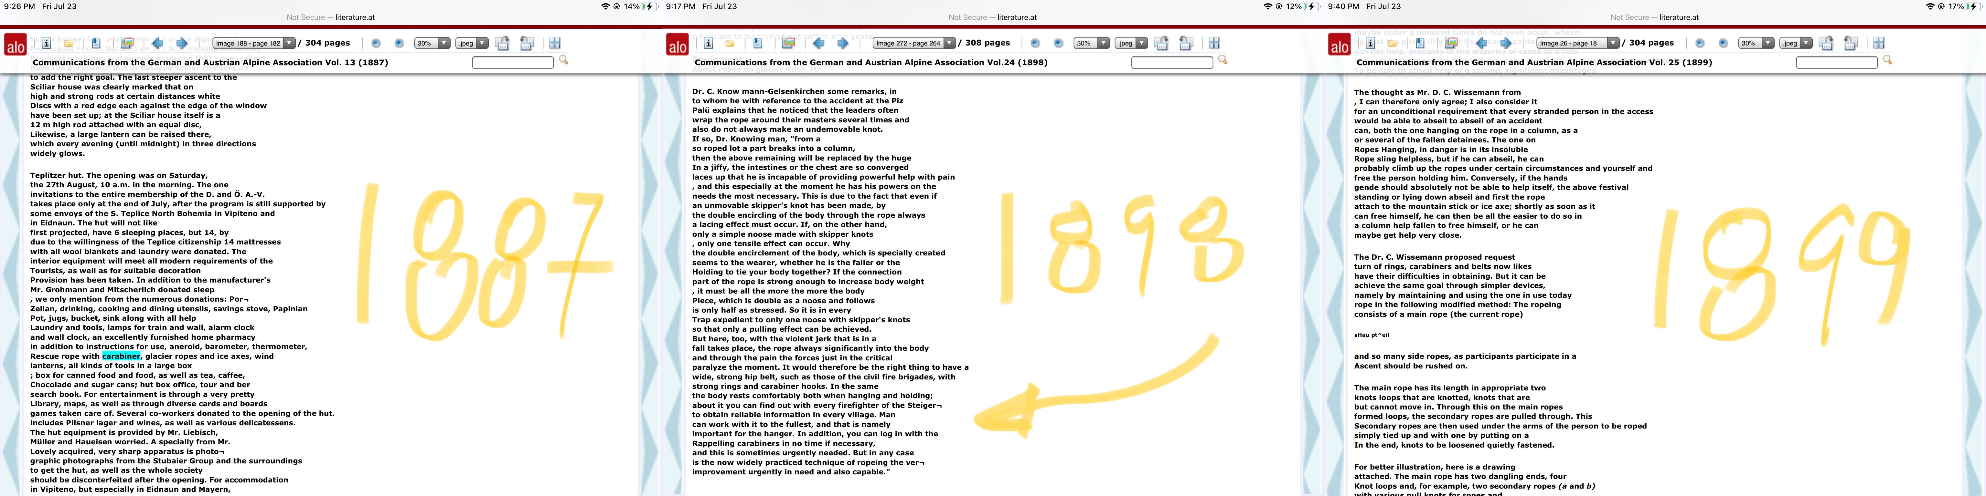Screen dimensions: 1986x496
Task: Click the search magnifier in the 1887 viewer
Action: point(564,60)
